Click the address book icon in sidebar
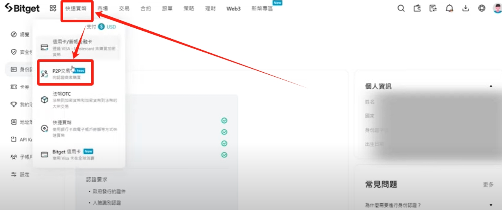502x210 pixels. [14, 122]
